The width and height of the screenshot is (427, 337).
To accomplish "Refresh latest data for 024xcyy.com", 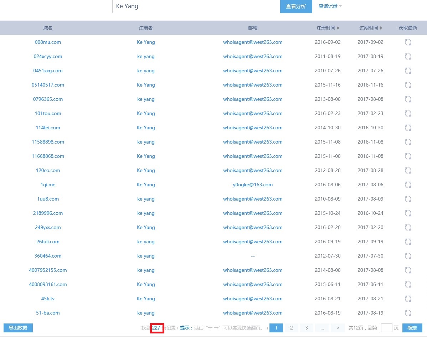I will pyautogui.click(x=408, y=56).
